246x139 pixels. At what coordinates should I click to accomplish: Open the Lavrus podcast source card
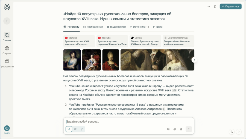click(x=145, y=41)
